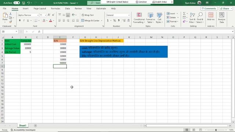The image size is (235, 132).
Task: Open the Review ribbon tab
Action: pos(78,8)
